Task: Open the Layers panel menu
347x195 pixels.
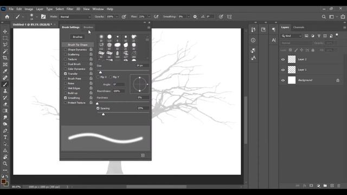Action: click(x=345, y=28)
